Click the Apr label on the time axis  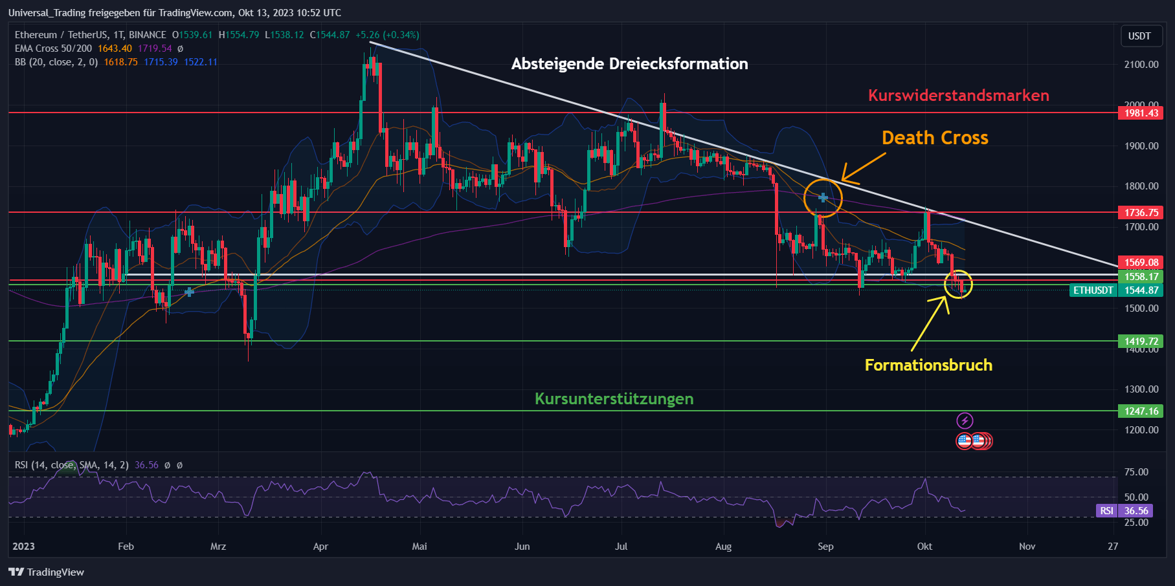[320, 547]
